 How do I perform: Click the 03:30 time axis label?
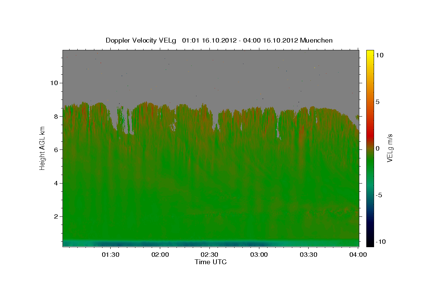(x=309, y=255)
